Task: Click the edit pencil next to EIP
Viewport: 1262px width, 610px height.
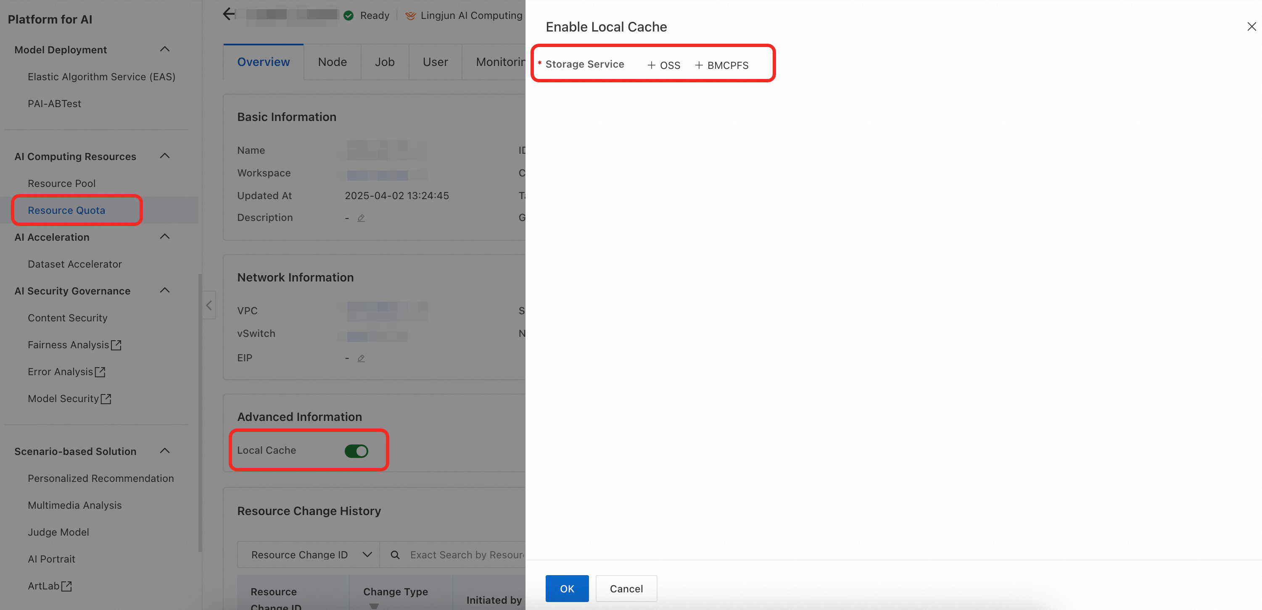Action: click(361, 358)
